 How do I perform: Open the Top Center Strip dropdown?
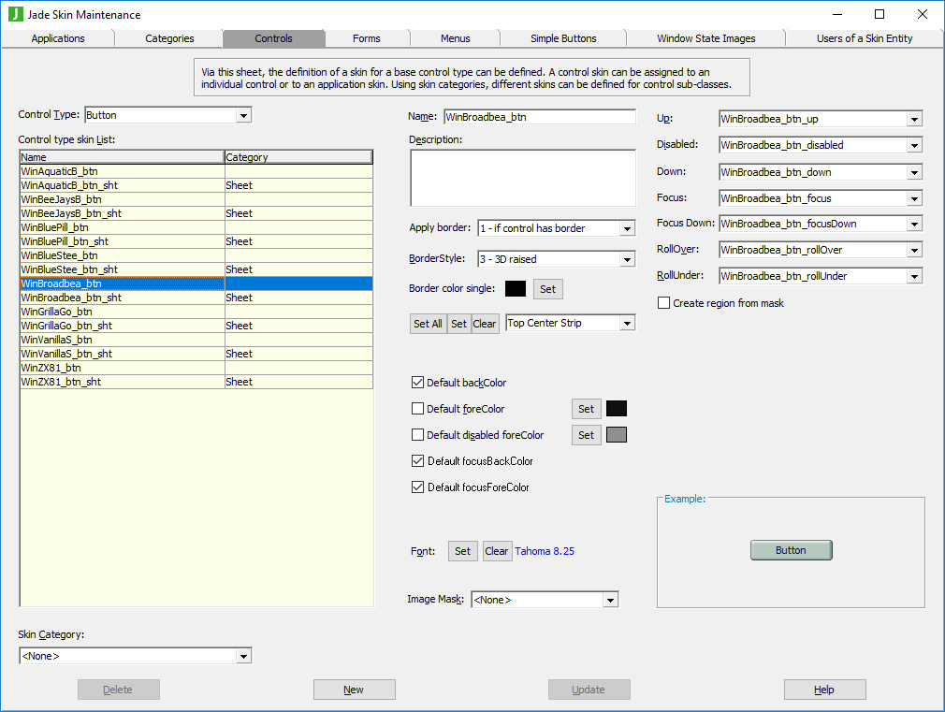click(627, 324)
